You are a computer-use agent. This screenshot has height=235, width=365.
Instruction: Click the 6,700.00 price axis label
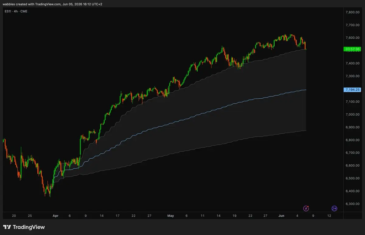click(x=353, y=153)
